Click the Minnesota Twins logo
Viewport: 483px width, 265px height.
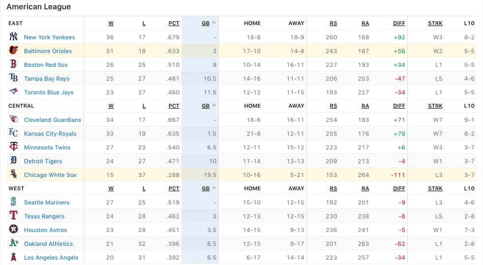click(13, 147)
